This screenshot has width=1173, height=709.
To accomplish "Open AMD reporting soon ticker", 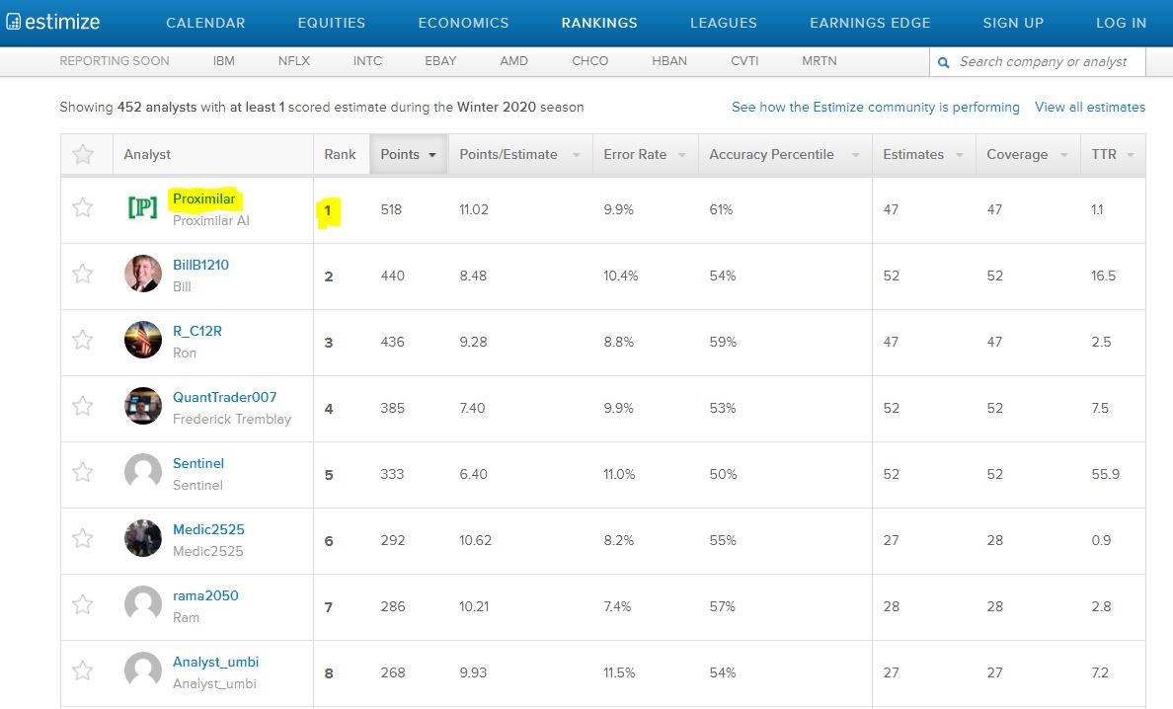I will tap(514, 61).
